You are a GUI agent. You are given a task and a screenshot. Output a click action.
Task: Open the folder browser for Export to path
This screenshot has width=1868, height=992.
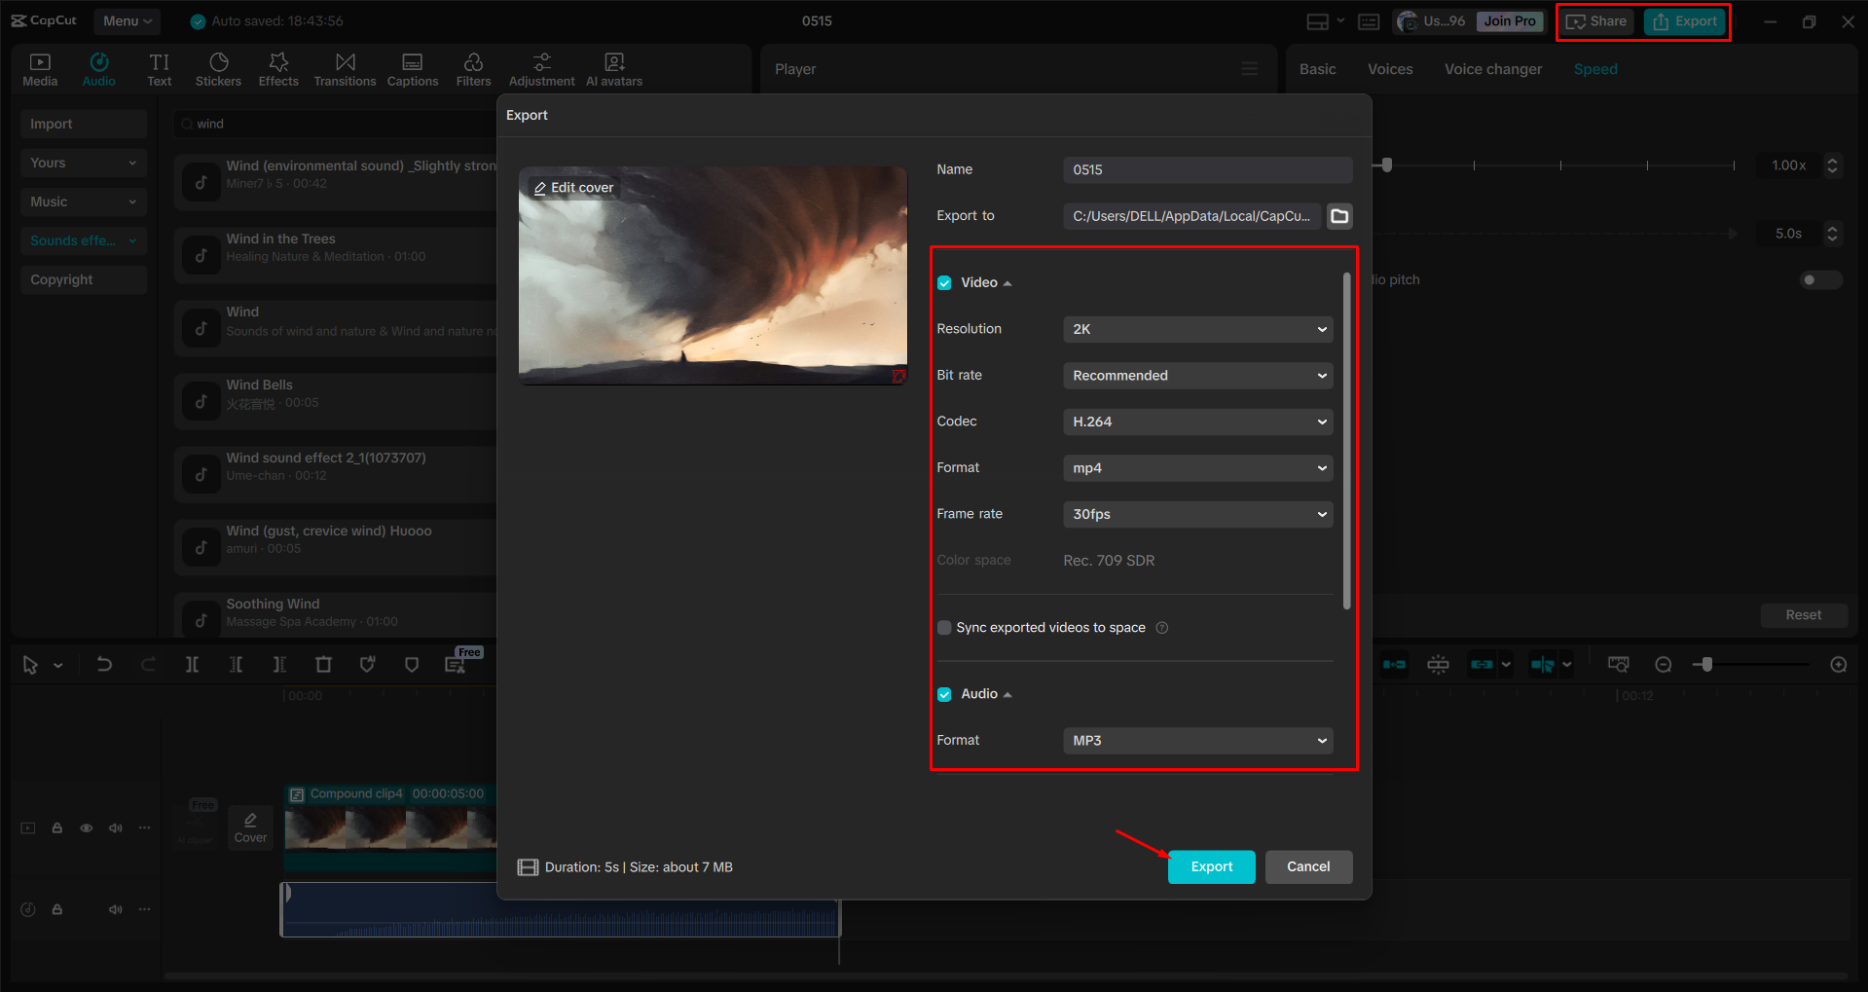[1338, 216]
